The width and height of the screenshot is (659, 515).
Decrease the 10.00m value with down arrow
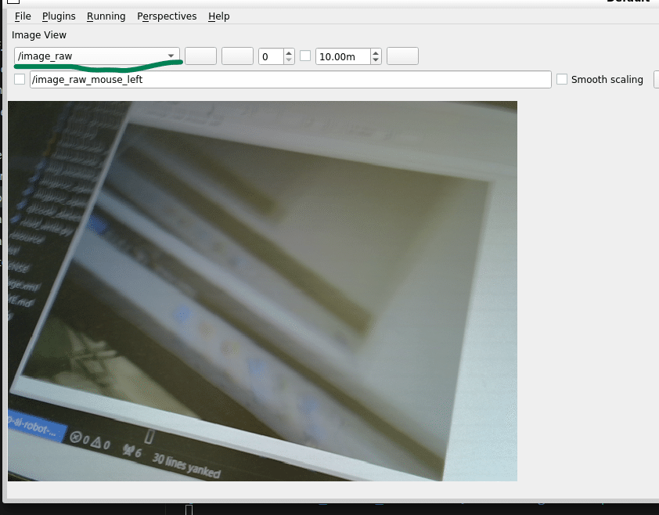click(x=376, y=60)
